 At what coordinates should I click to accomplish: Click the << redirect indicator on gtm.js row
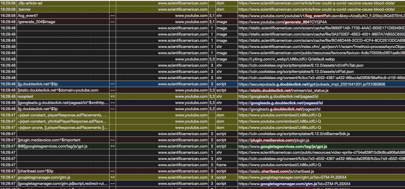click(113, 177)
